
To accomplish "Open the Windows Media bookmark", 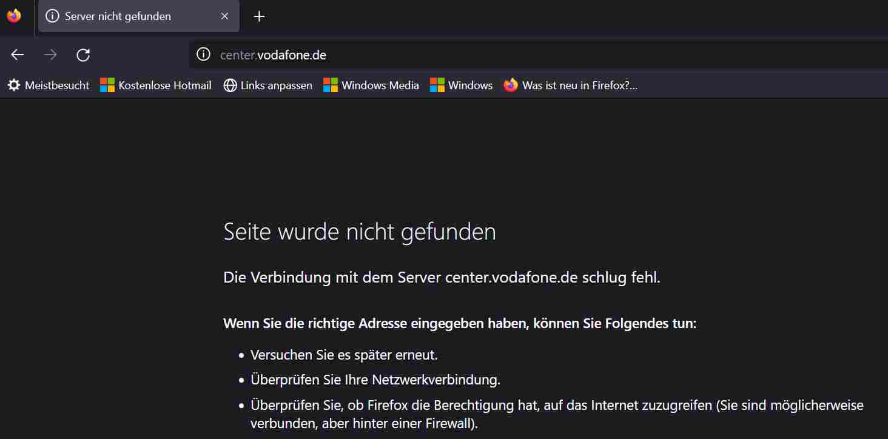I will (x=371, y=85).
